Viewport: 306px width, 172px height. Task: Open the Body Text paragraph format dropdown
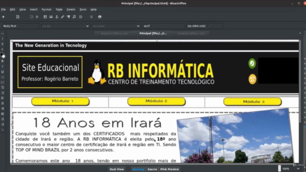point(21,26)
